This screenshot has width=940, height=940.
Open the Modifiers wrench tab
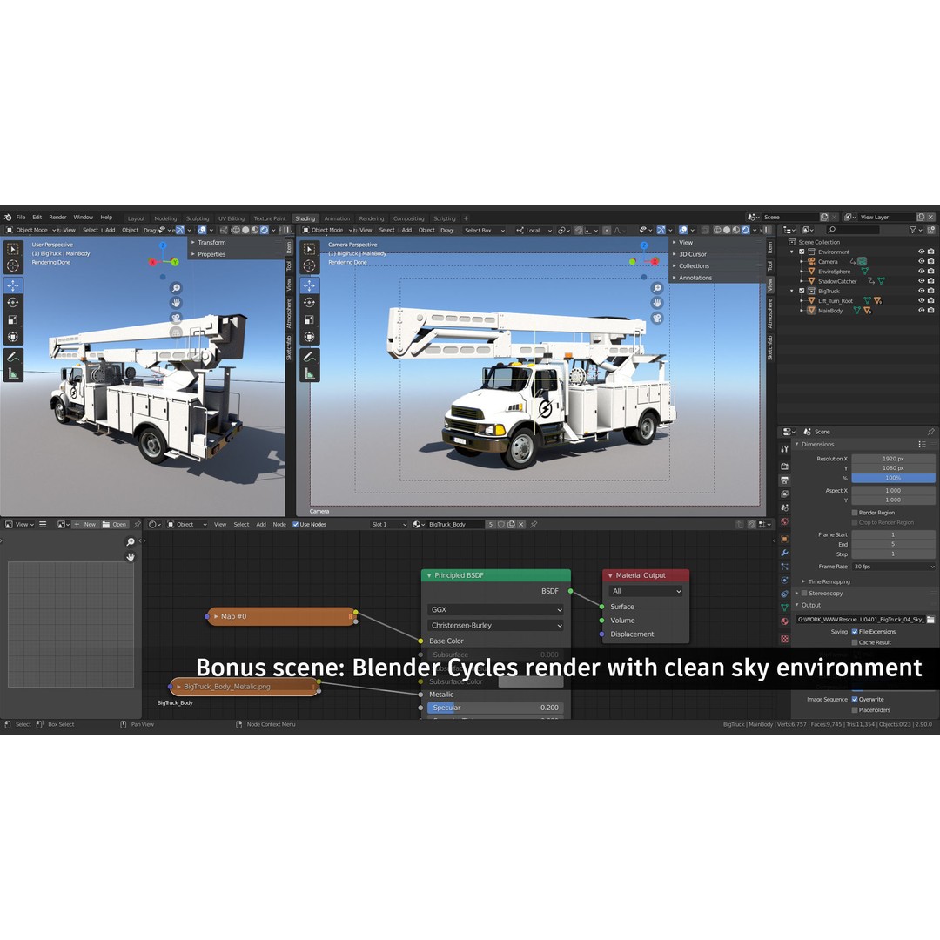click(x=785, y=553)
